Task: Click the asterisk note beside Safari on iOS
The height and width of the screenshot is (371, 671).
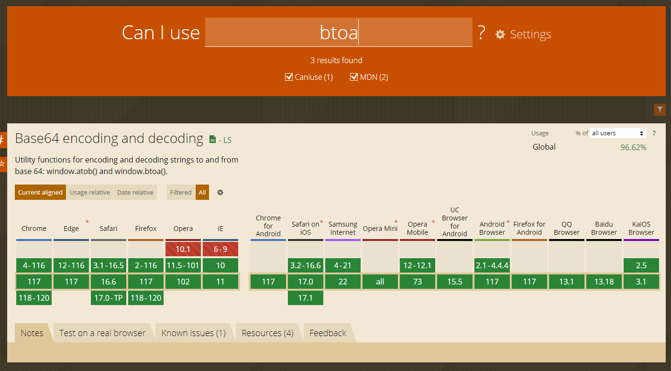Action: [321, 222]
